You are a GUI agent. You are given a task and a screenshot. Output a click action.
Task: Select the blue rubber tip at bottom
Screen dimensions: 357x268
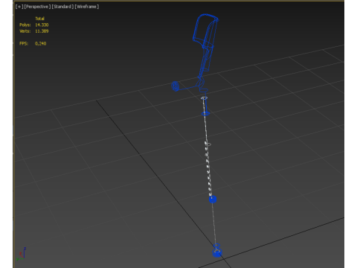pos(217,253)
